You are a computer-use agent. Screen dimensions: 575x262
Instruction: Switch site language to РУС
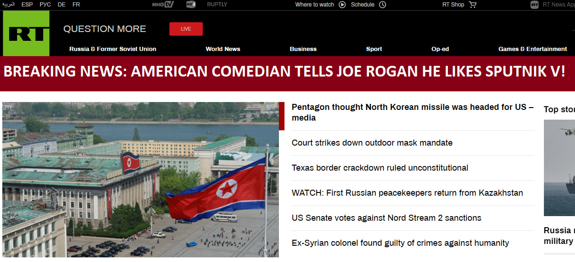45,5
